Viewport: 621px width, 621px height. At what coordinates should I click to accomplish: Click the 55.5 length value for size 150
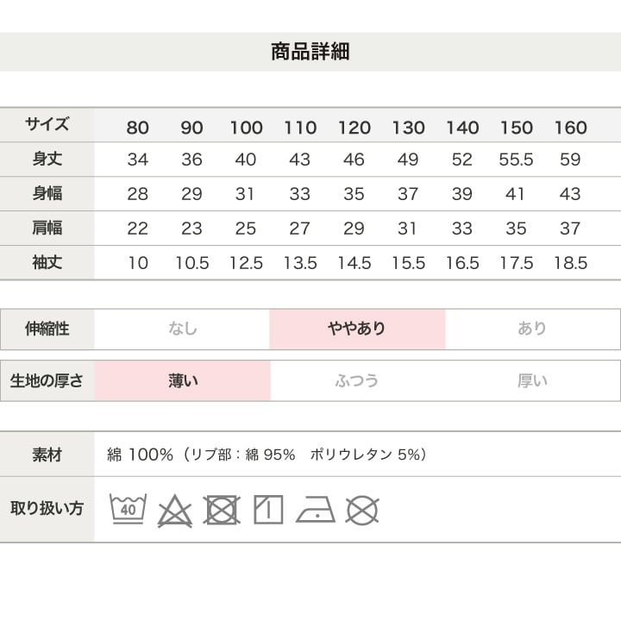(x=516, y=160)
